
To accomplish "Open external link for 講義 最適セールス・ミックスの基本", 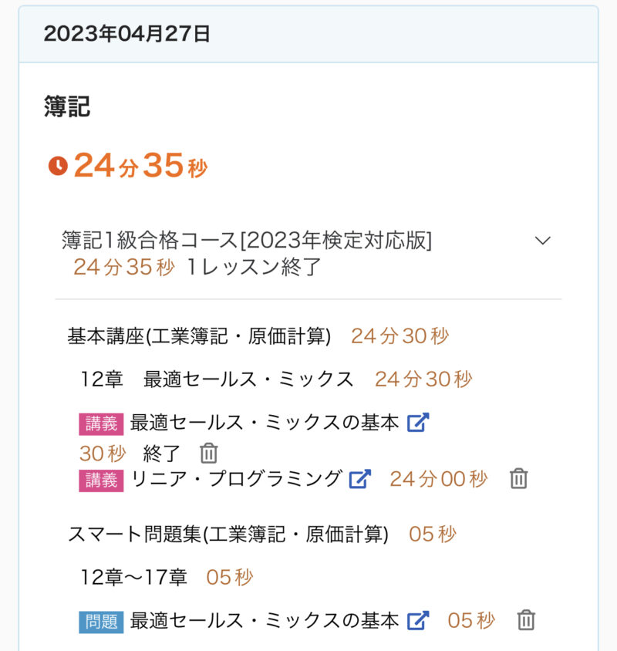I will tap(418, 423).
